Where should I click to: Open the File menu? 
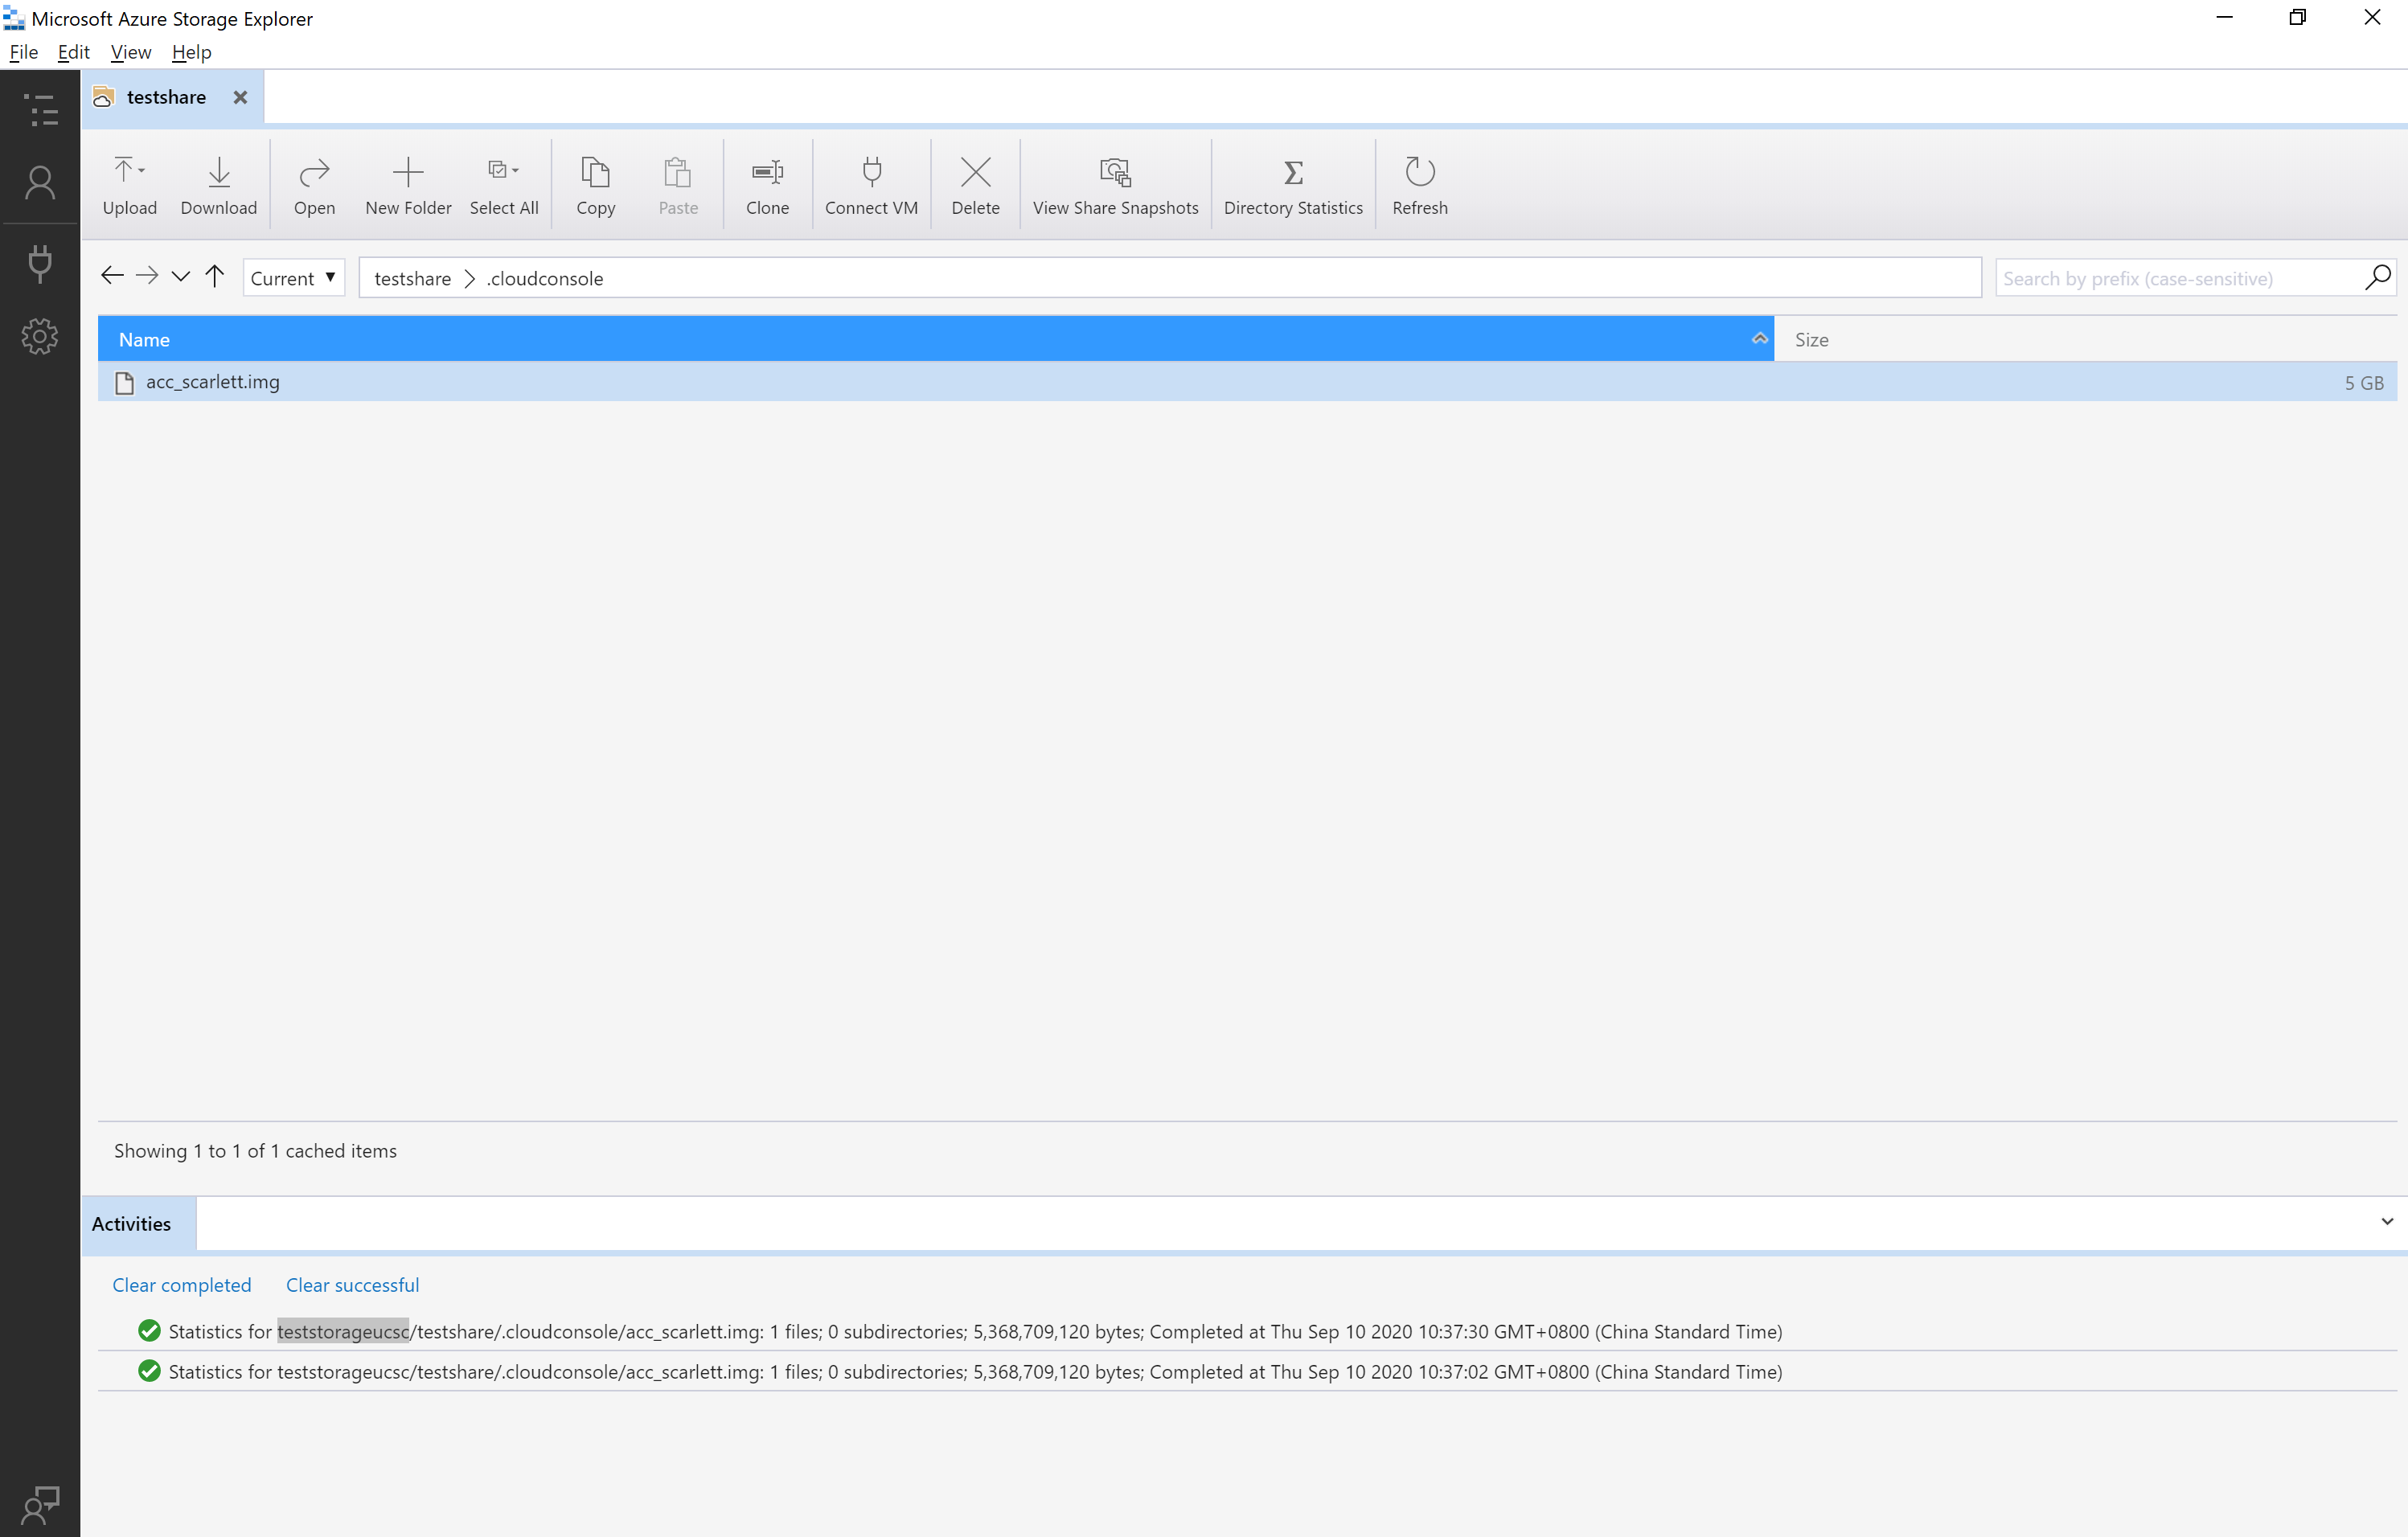point(23,52)
